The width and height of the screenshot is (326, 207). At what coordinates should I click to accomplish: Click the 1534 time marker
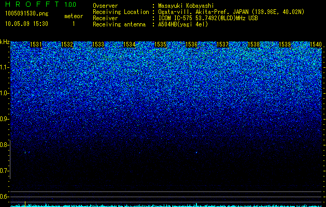click(130, 45)
